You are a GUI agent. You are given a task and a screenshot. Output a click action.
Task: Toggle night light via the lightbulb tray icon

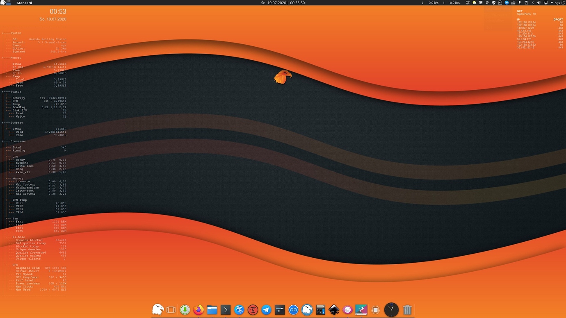520,2
